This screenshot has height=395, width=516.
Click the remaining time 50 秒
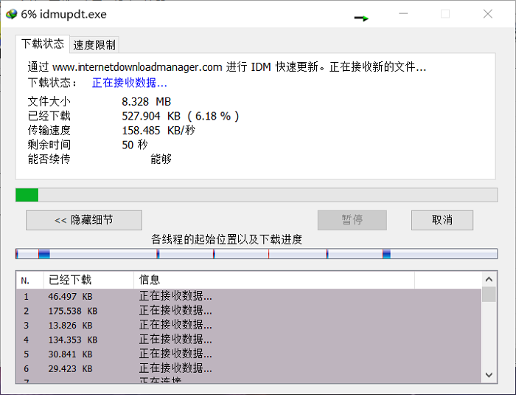pos(135,145)
